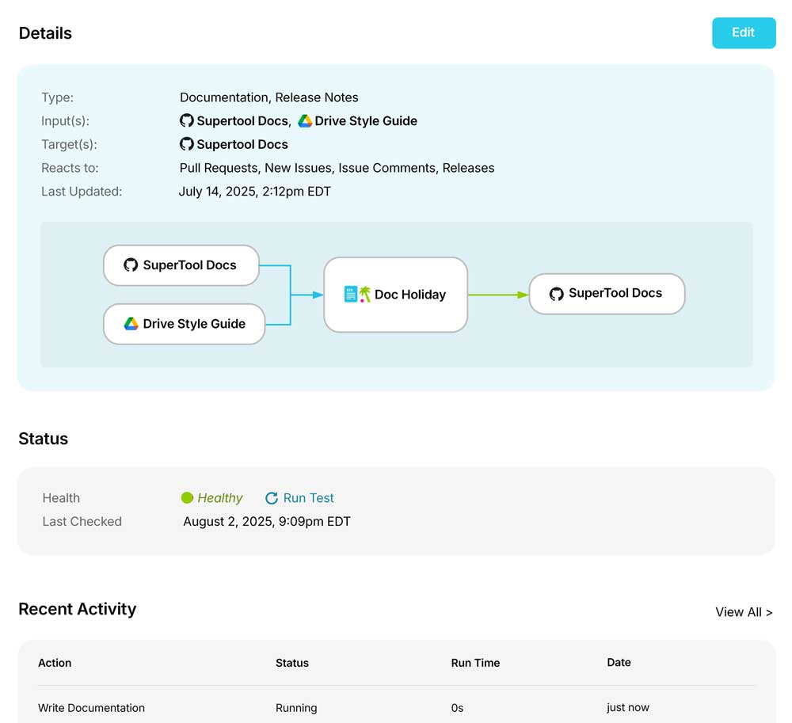Click 0s run time cell

457,709
